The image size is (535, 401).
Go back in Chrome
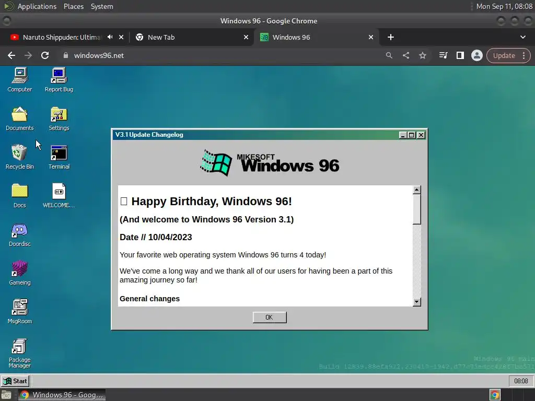point(11,55)
